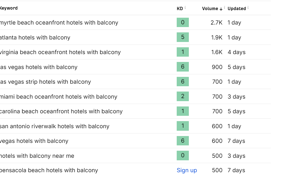
Task: Select the atlanta hotels with balcony keyword
Action: tap(35, 37)
